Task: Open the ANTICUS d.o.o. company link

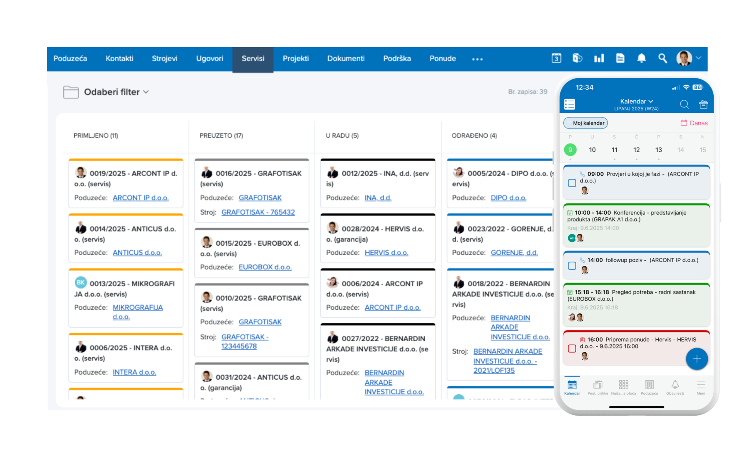Action: pos(137,253)
